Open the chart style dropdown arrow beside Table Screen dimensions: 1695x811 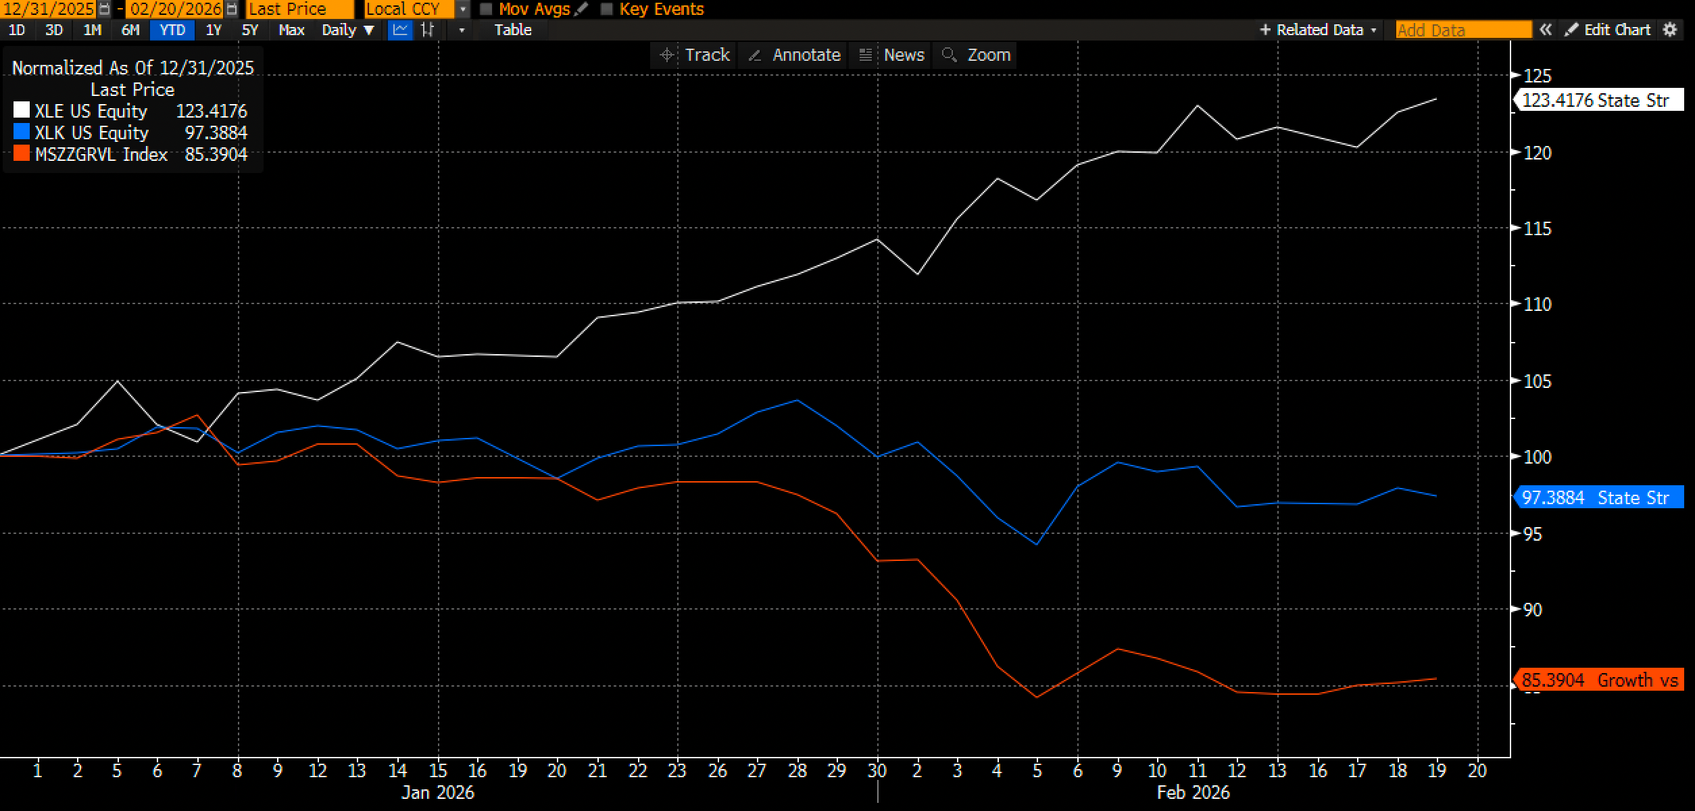[x=462, y=30]
